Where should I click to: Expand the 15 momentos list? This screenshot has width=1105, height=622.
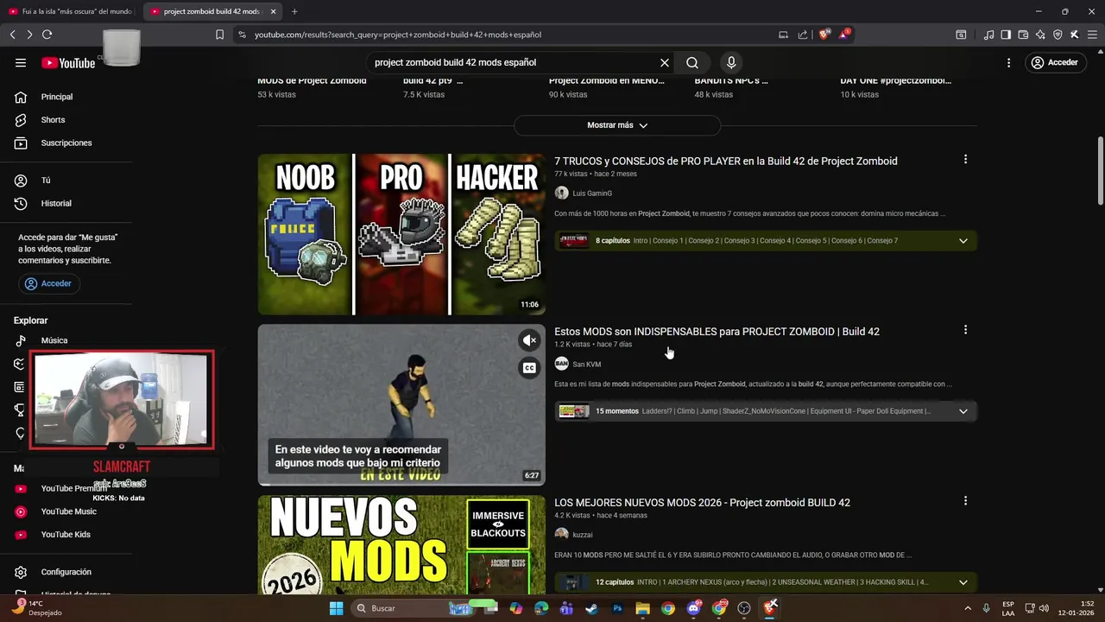(963, 411)
